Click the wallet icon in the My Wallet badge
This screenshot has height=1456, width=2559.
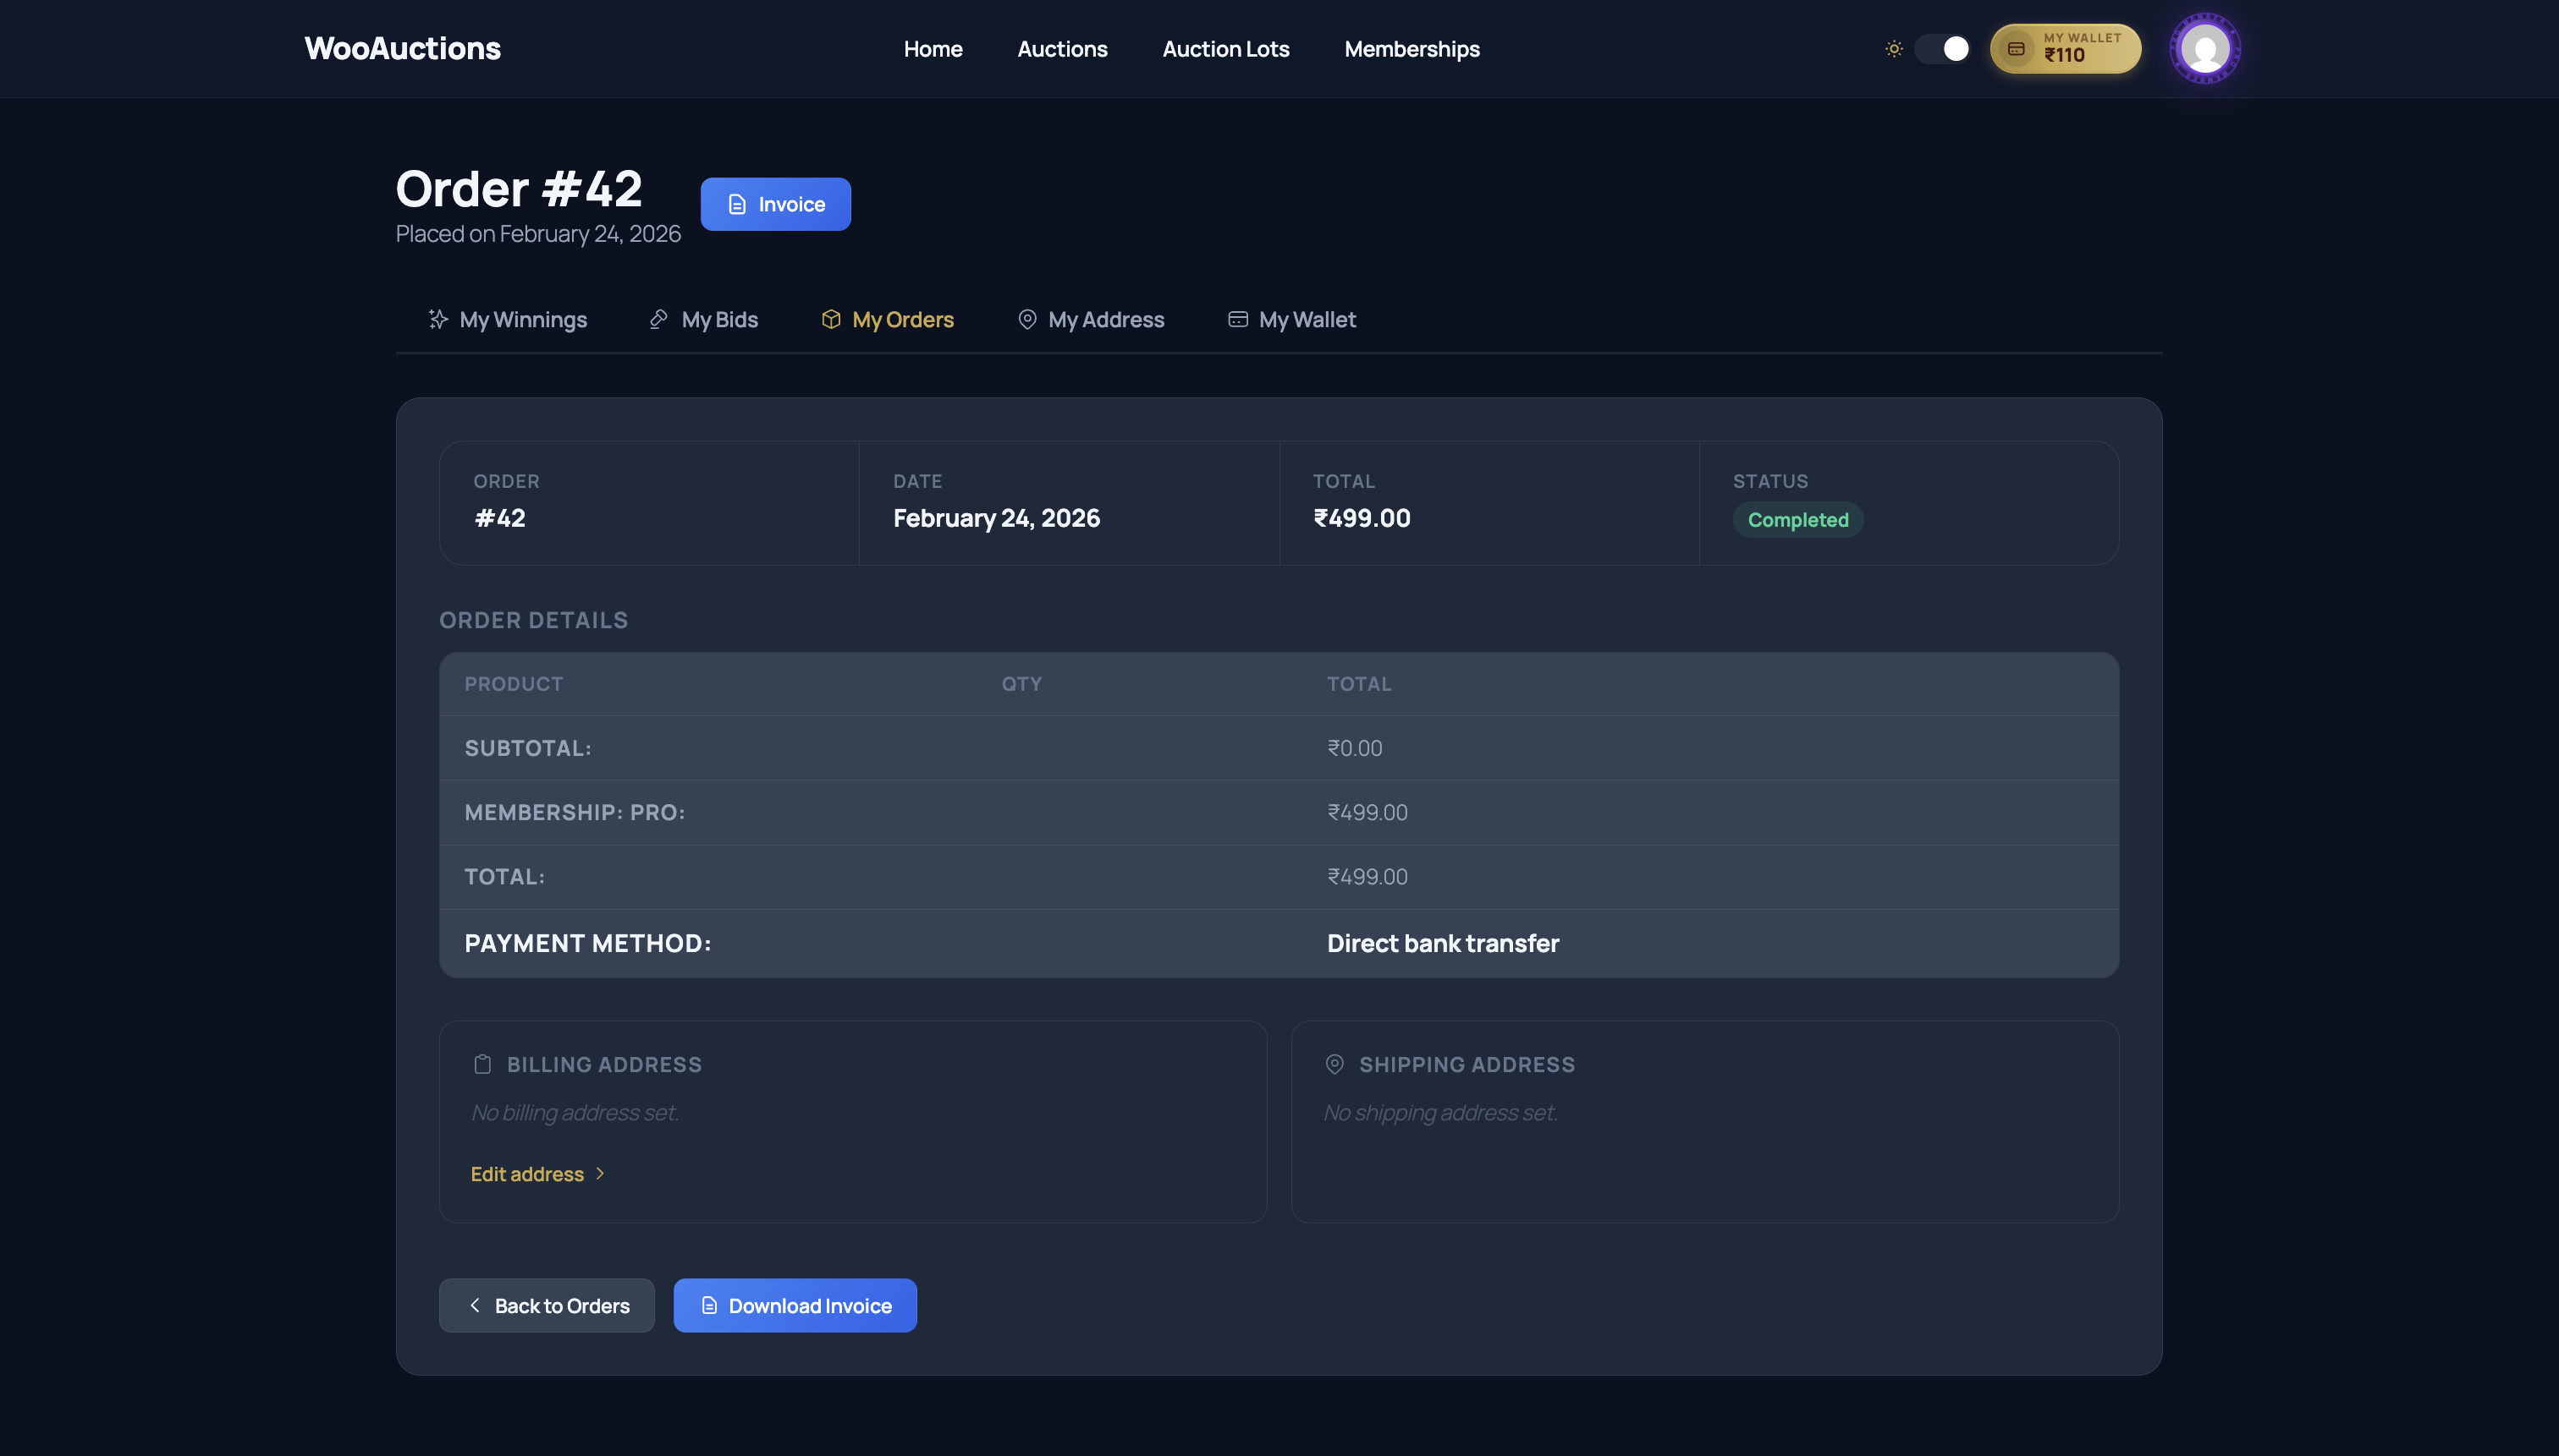click(x=2016, y=47)
